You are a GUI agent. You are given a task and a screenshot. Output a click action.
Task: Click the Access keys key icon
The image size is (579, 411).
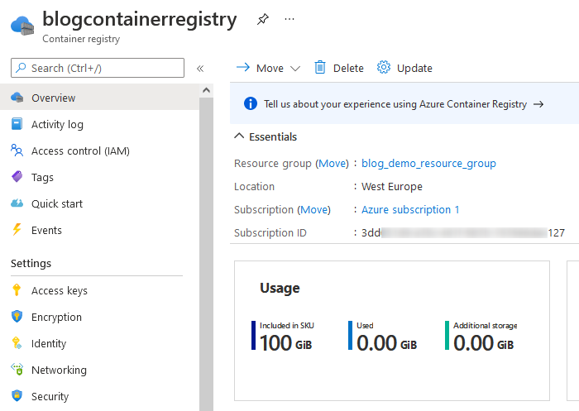tap(17, 290)
